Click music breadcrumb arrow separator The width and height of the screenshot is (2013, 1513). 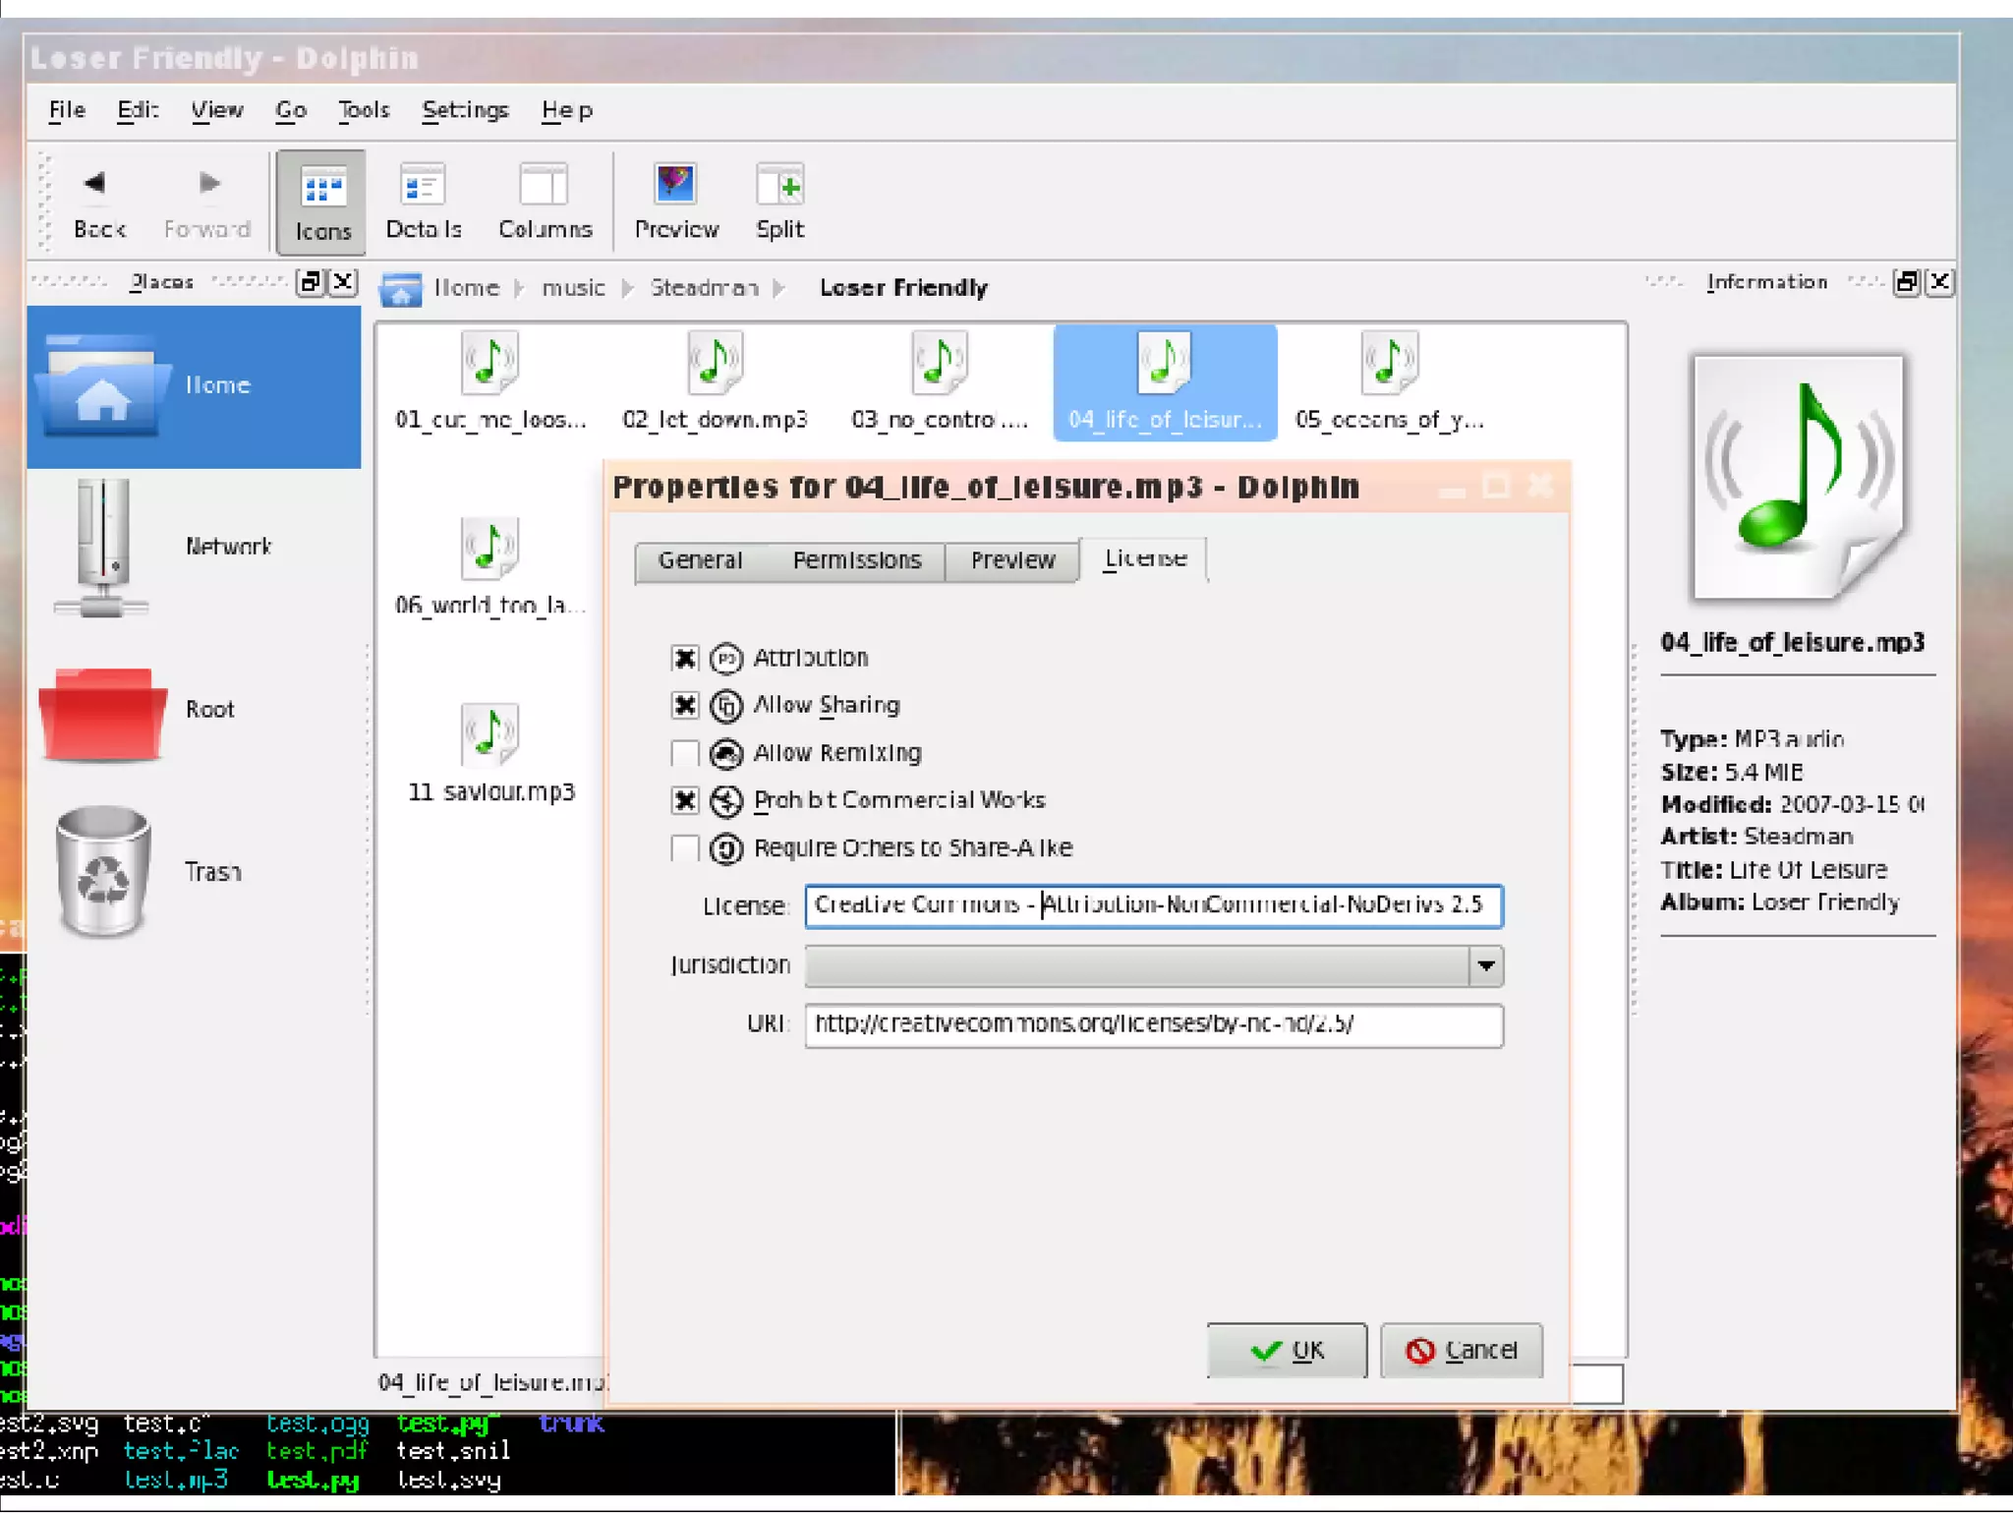point(627,288)
